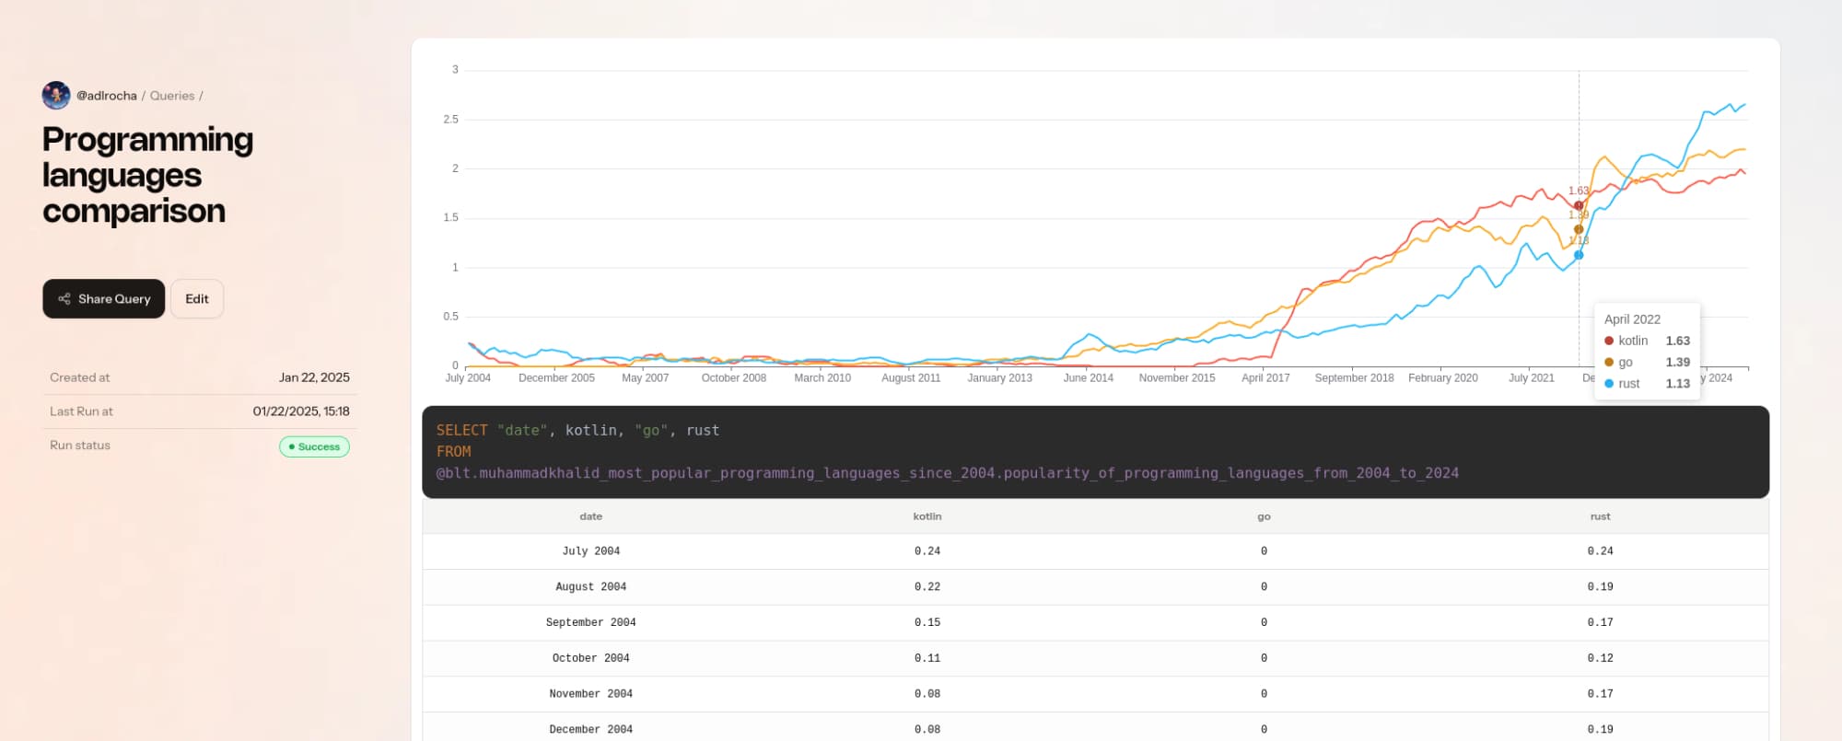The image size is (1842, 741).
Task: Click the adlrocha user avatar
Action: [x=56, y=95]
